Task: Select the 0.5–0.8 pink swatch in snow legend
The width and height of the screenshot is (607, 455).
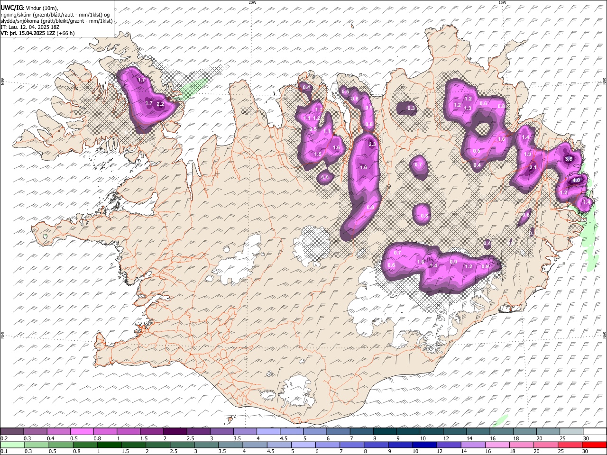Action: (82, 431)
